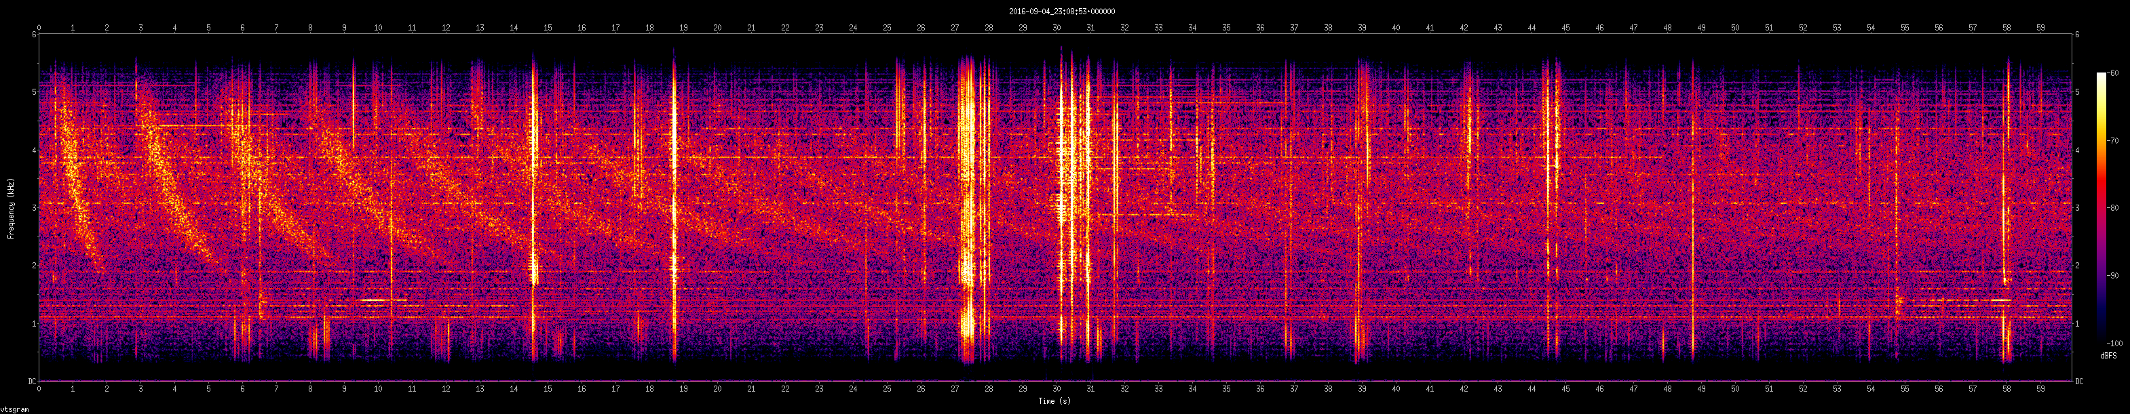The height and width of the screenshot is (414, 2130).
Task: Click the 6 kHz label on the left frequency axis
Action: [34, 35]
